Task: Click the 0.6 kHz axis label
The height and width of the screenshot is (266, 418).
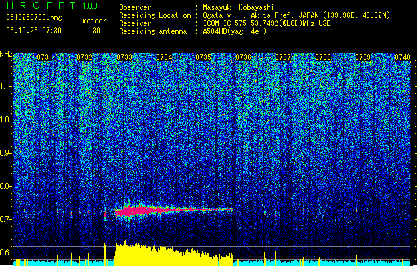Action: point(5,253)
